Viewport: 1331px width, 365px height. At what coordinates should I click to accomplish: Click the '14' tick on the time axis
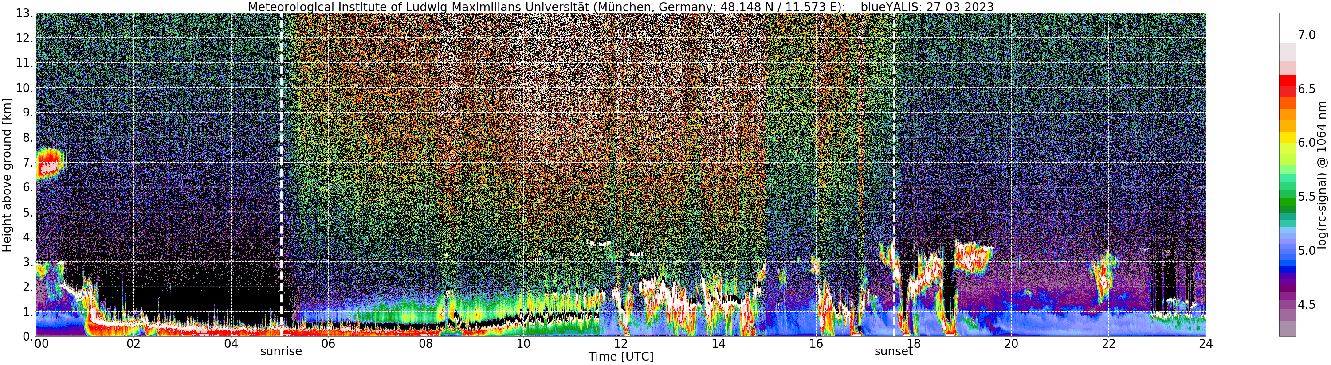pyautogui.click(x=718, y=343)
